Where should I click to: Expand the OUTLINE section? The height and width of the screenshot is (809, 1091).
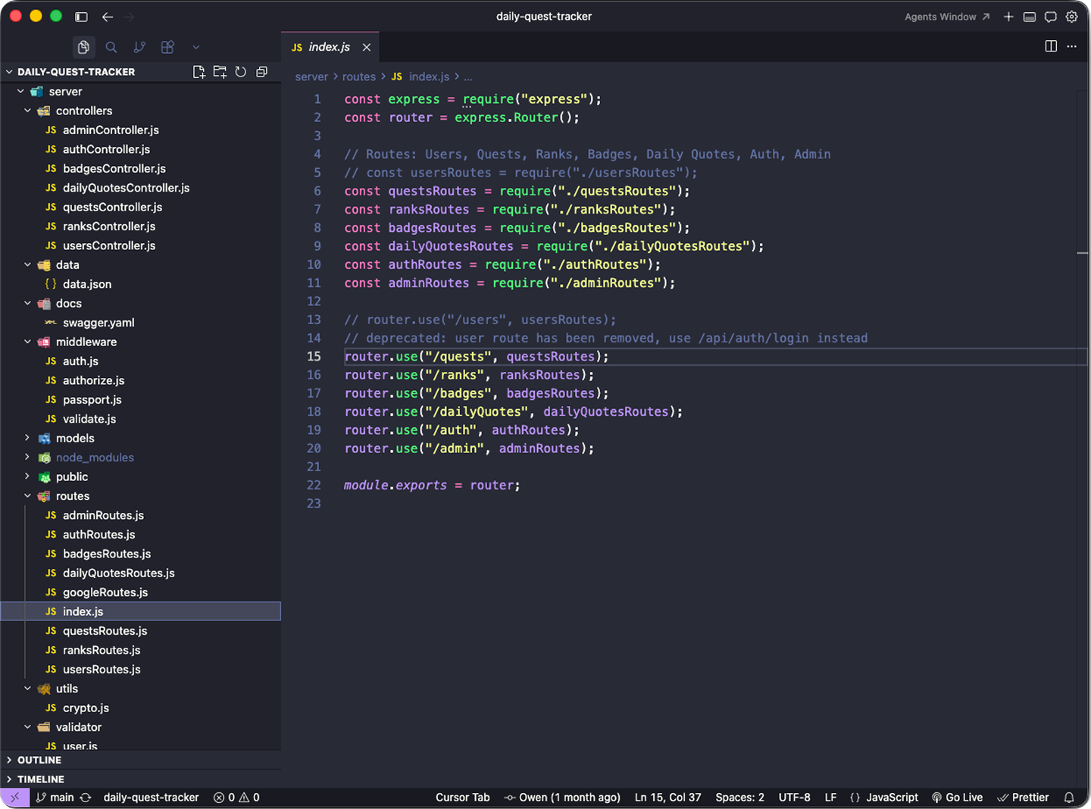39,760
